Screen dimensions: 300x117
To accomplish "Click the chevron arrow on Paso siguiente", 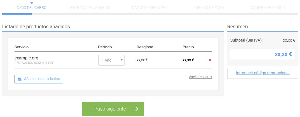I will point(136,109).
